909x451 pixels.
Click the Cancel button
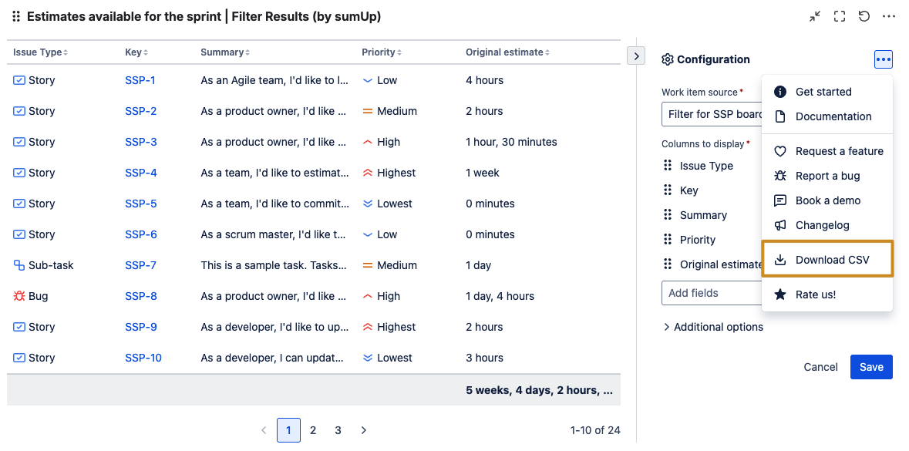pos(820,367)
